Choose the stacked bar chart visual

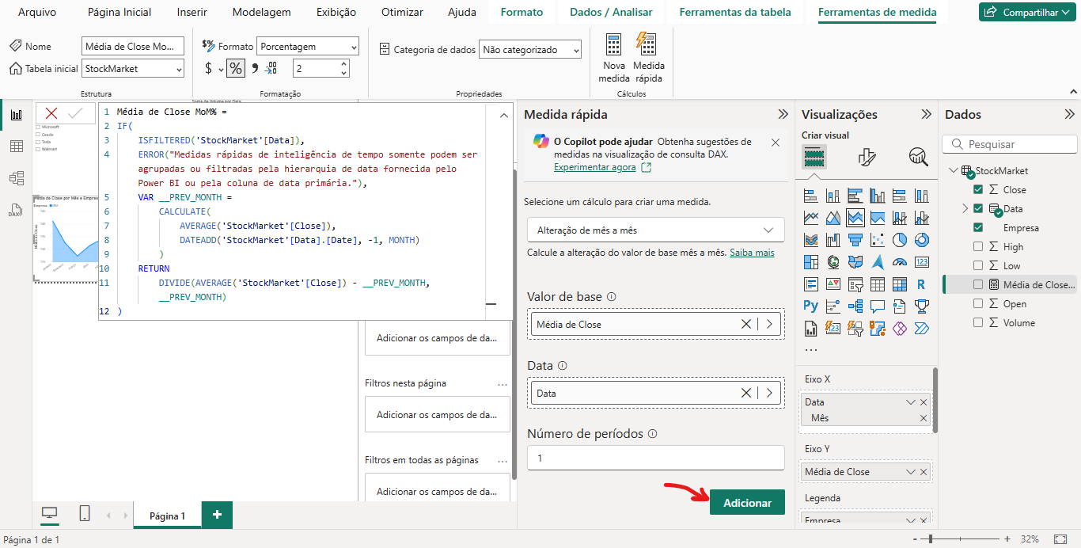tap(810, 195)
